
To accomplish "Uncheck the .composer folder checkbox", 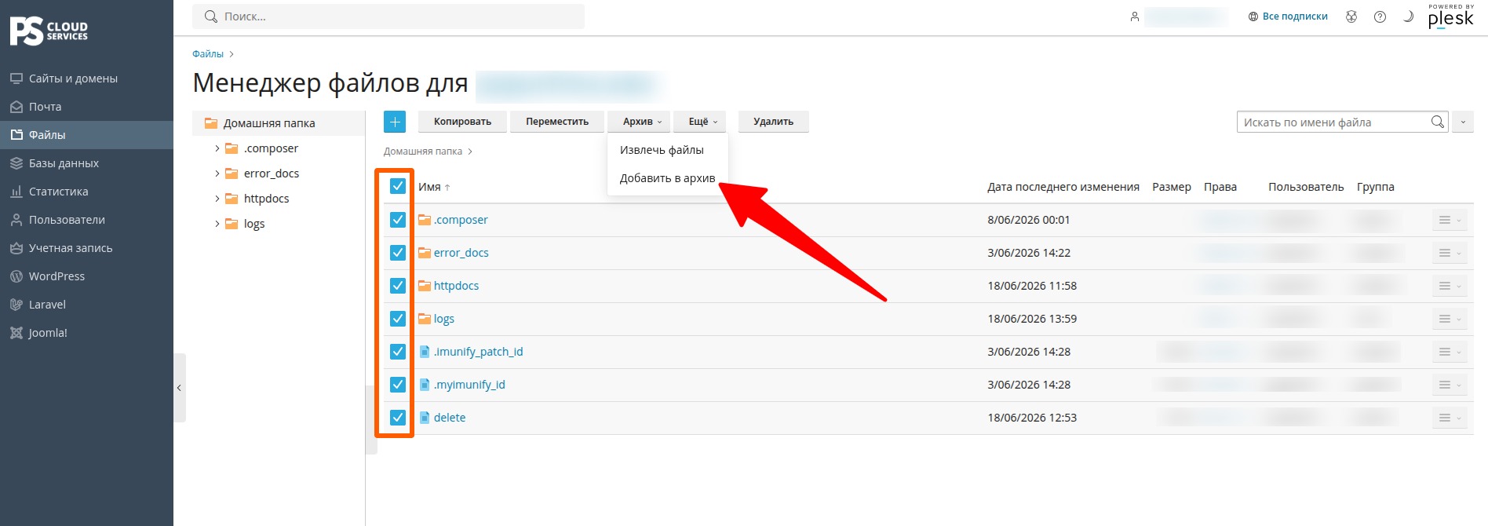I will [398, 220].
